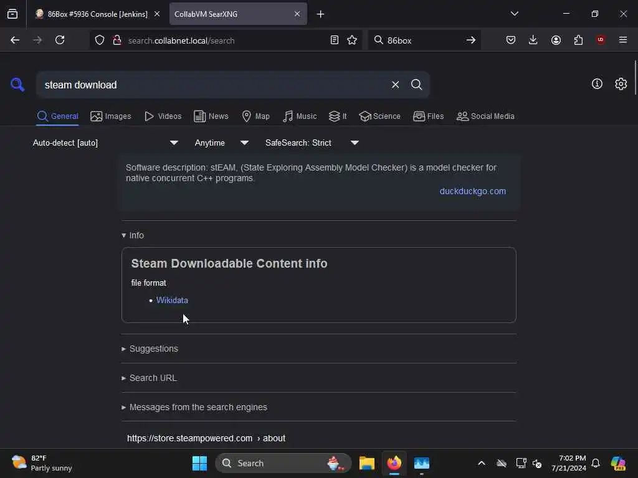Run 86box search arrow
Image resolution: width=638 pixels, height=478 pixels.
coord(471,40)
